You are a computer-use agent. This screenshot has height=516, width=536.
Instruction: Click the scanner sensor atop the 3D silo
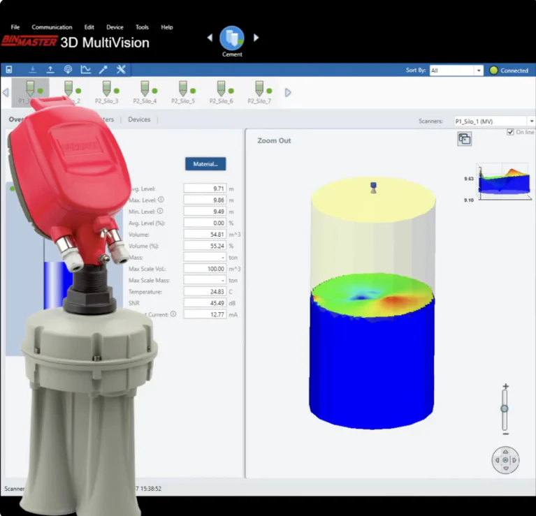(x=373, y=188)
